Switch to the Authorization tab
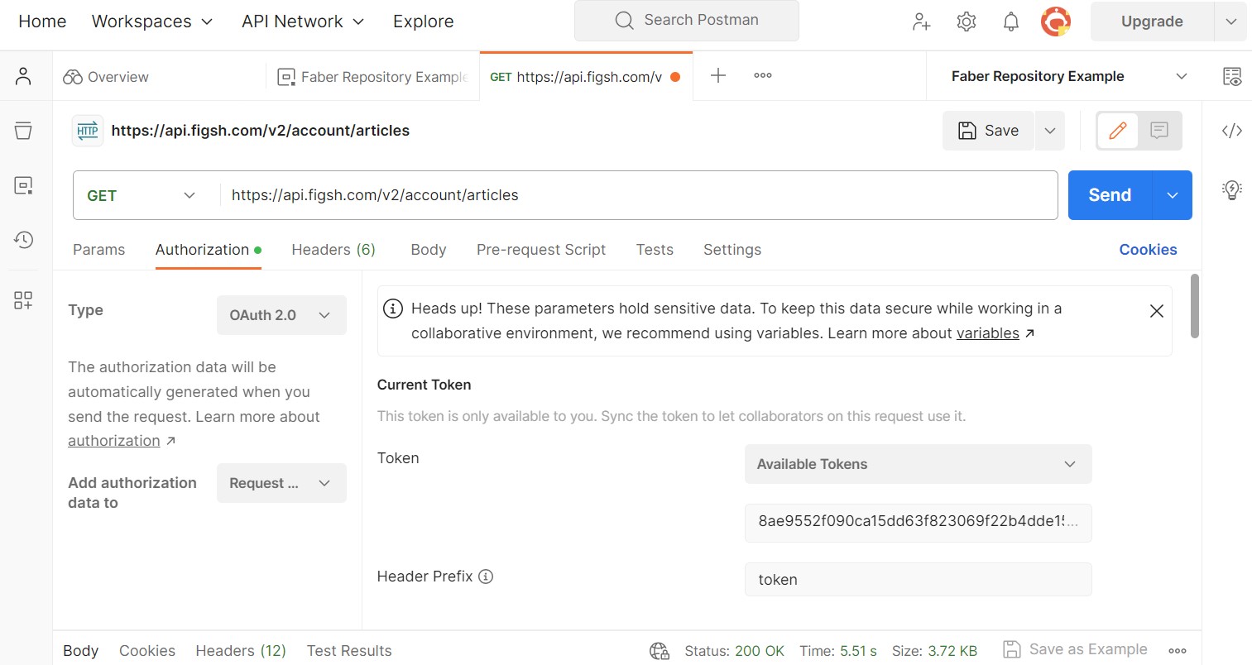 (x=209, y=250)
